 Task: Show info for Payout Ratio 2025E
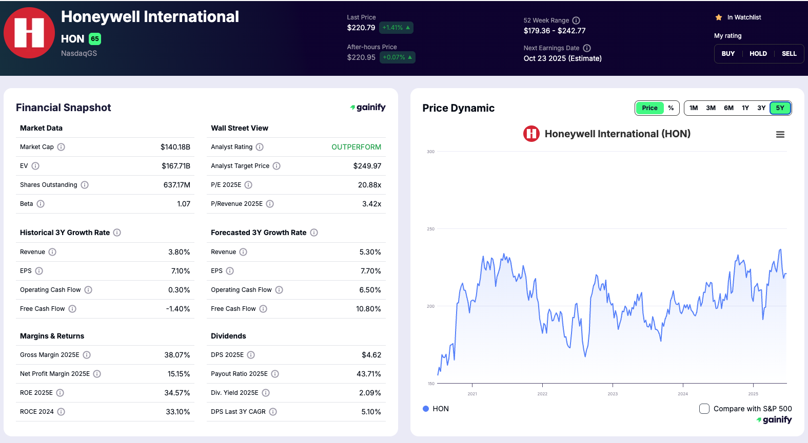click(275, 374)
